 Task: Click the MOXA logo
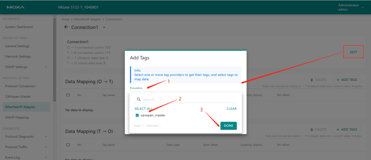click(x=15, y=7)
